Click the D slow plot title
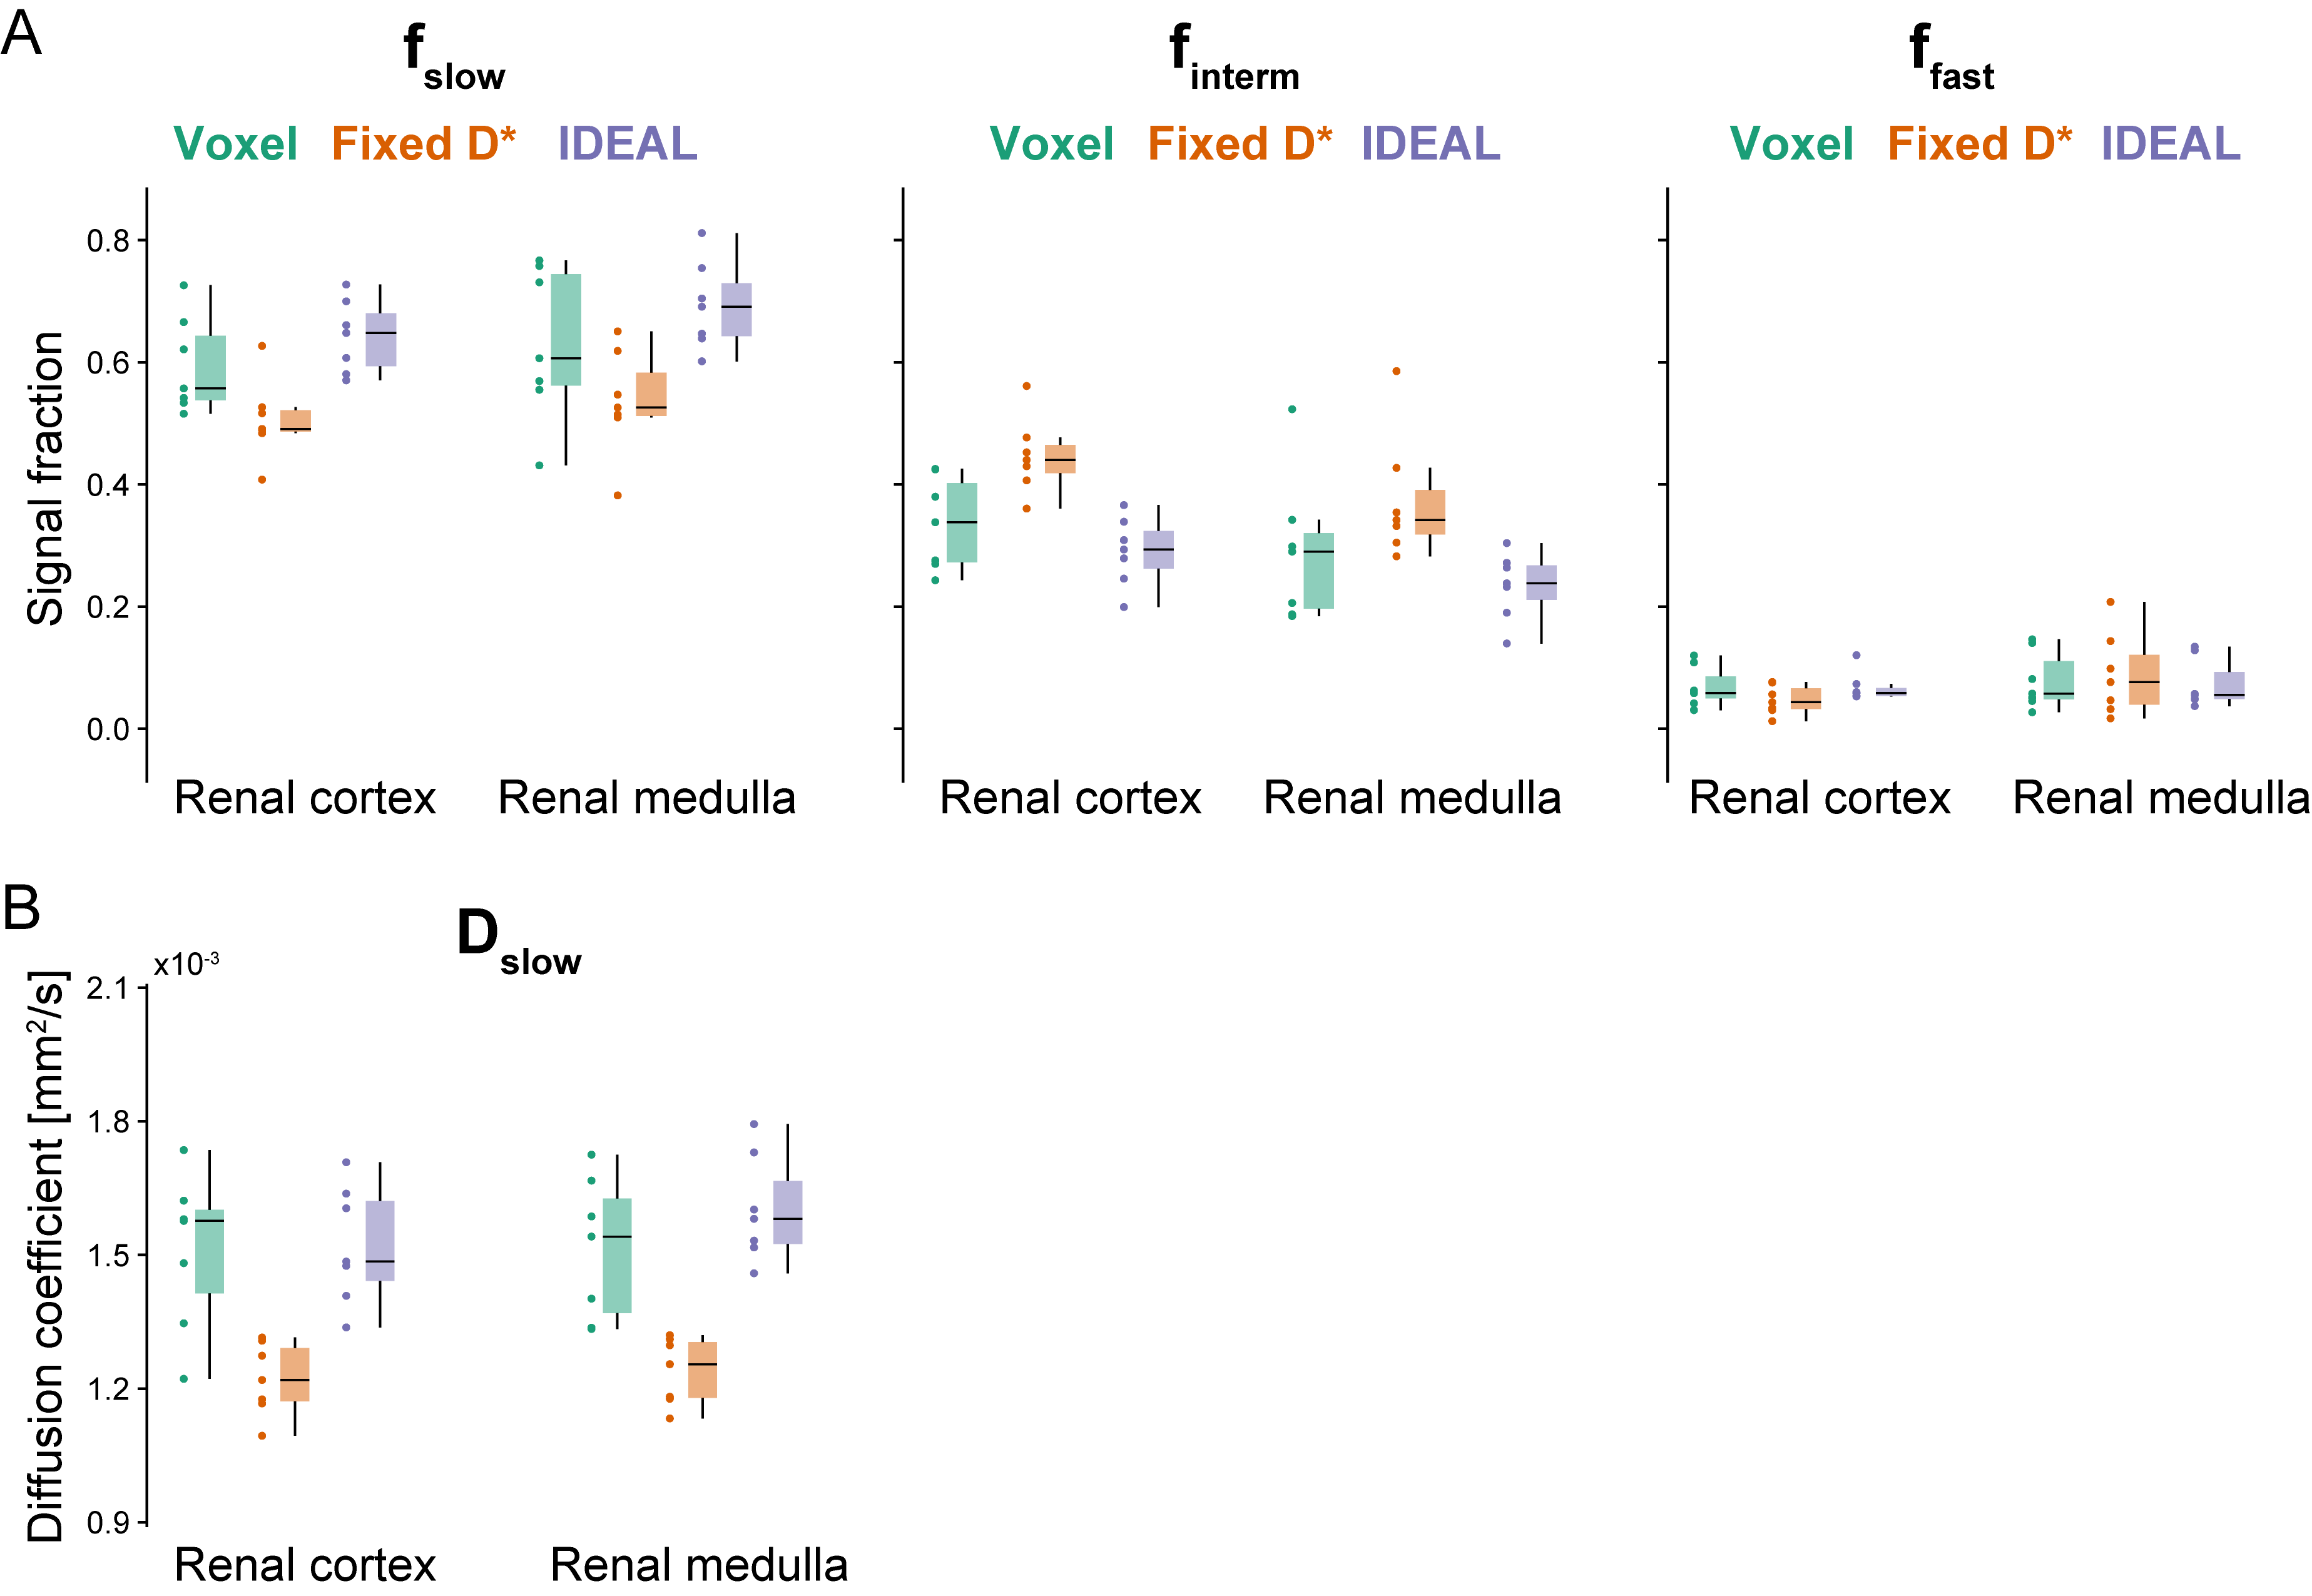Image resolution: width=2312 pixels, height=1596 pixels. tap(518, 943)
